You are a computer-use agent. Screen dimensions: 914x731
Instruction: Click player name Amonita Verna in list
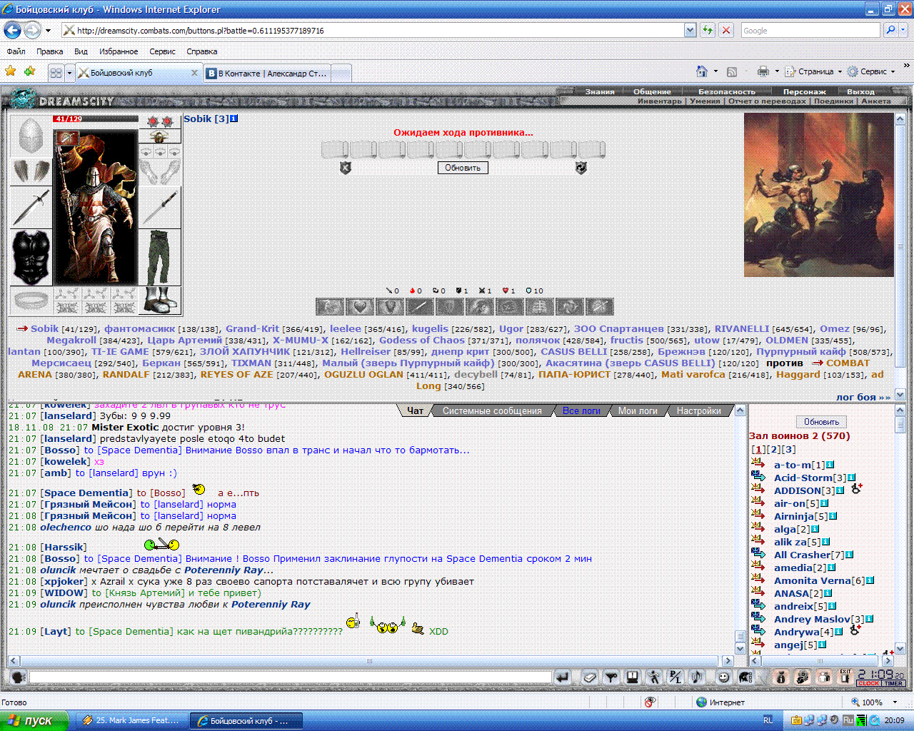tap(814, 580)
